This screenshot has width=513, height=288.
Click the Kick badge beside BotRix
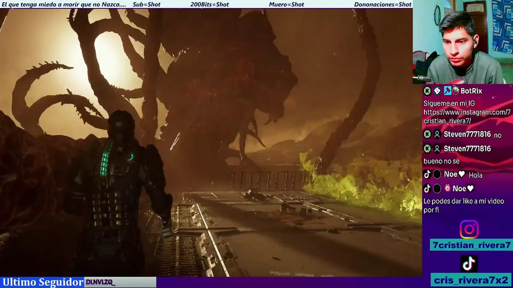[x=427, y=91]
